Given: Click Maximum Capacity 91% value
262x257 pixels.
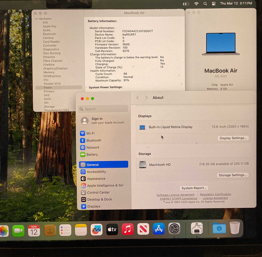Looking at the screenshot, I should (x=126, y=80).
